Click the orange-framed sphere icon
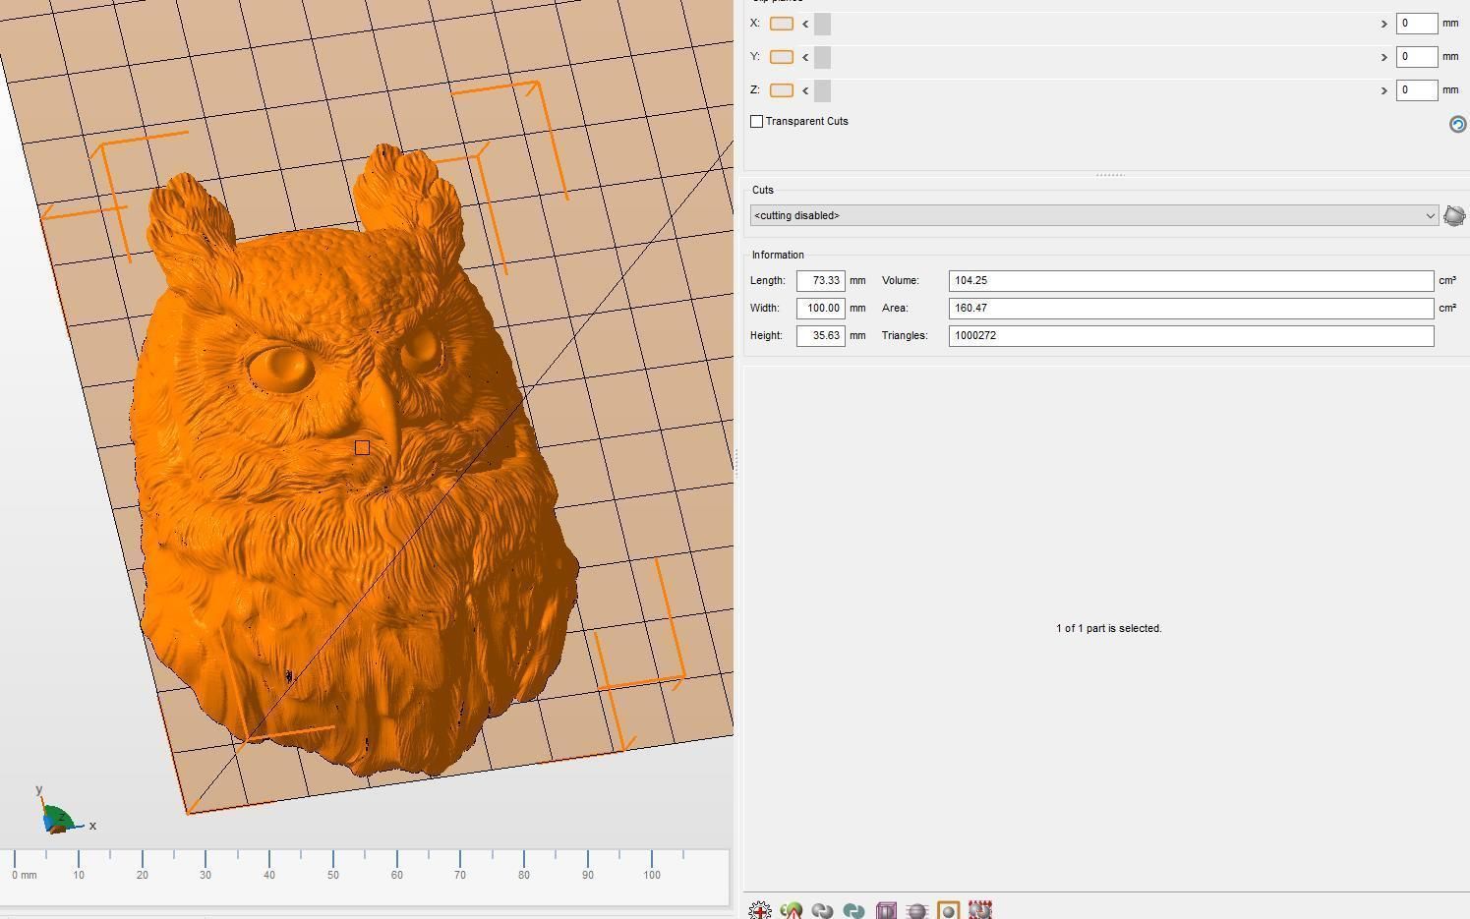Viewport: 1470px width, 919px height. tap(949, 910)
